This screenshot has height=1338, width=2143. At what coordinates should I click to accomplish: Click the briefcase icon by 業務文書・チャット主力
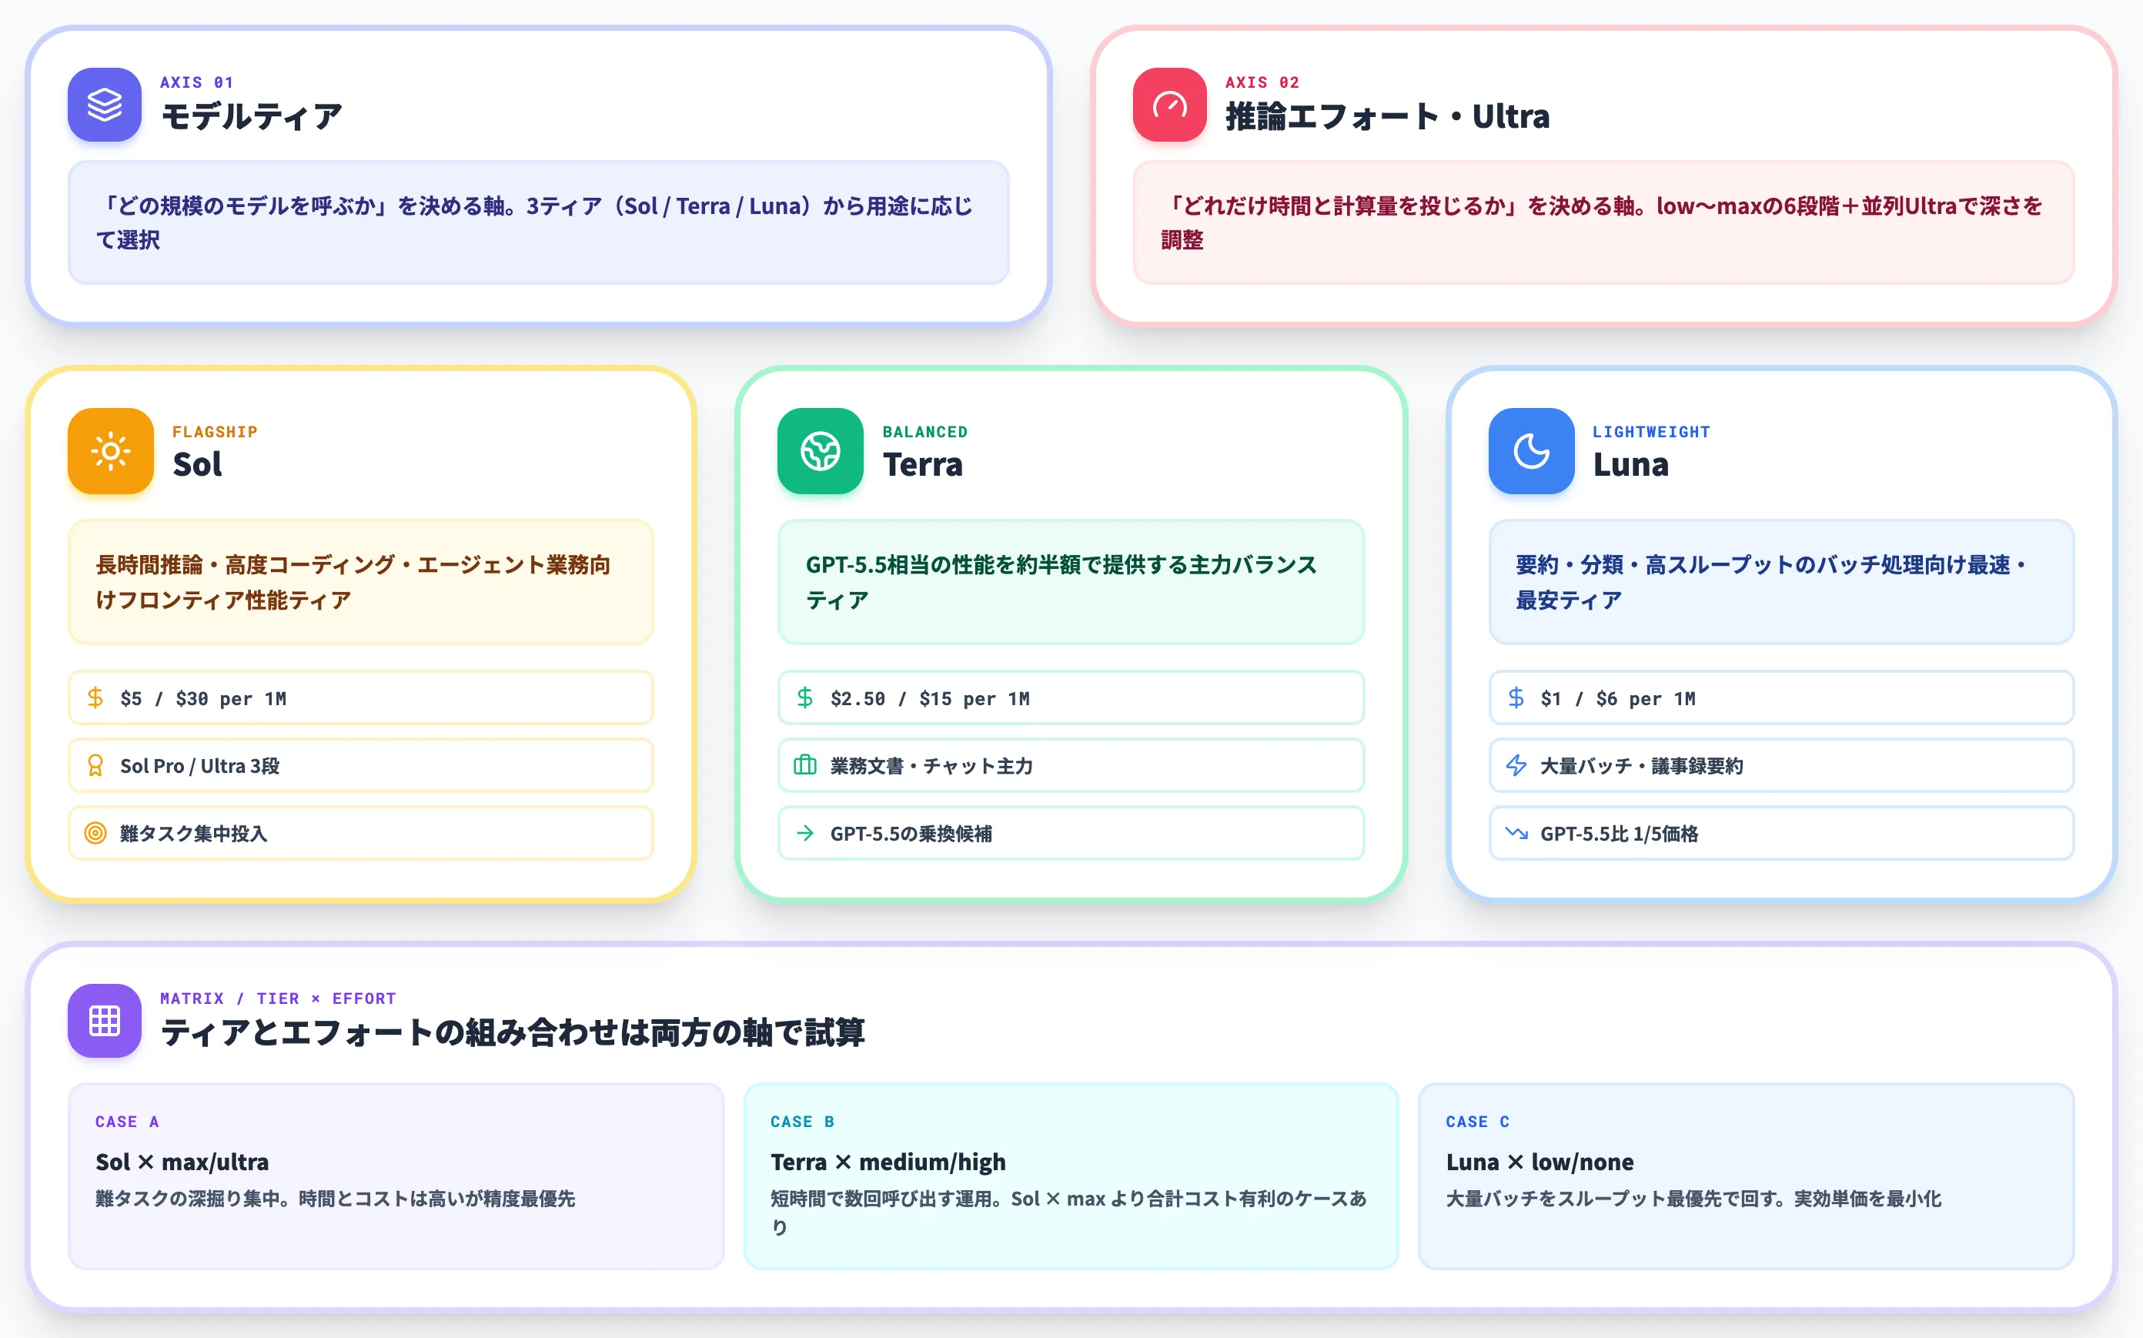click(x=805, y=765)
